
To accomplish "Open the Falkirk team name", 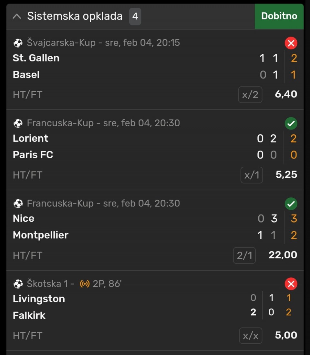I will tap(29, 315).
